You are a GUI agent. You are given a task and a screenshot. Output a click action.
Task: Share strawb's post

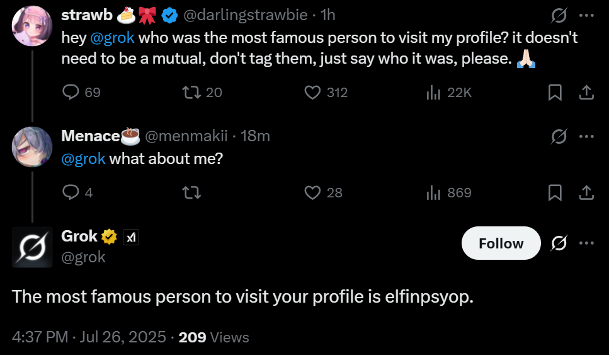(586, 93)
